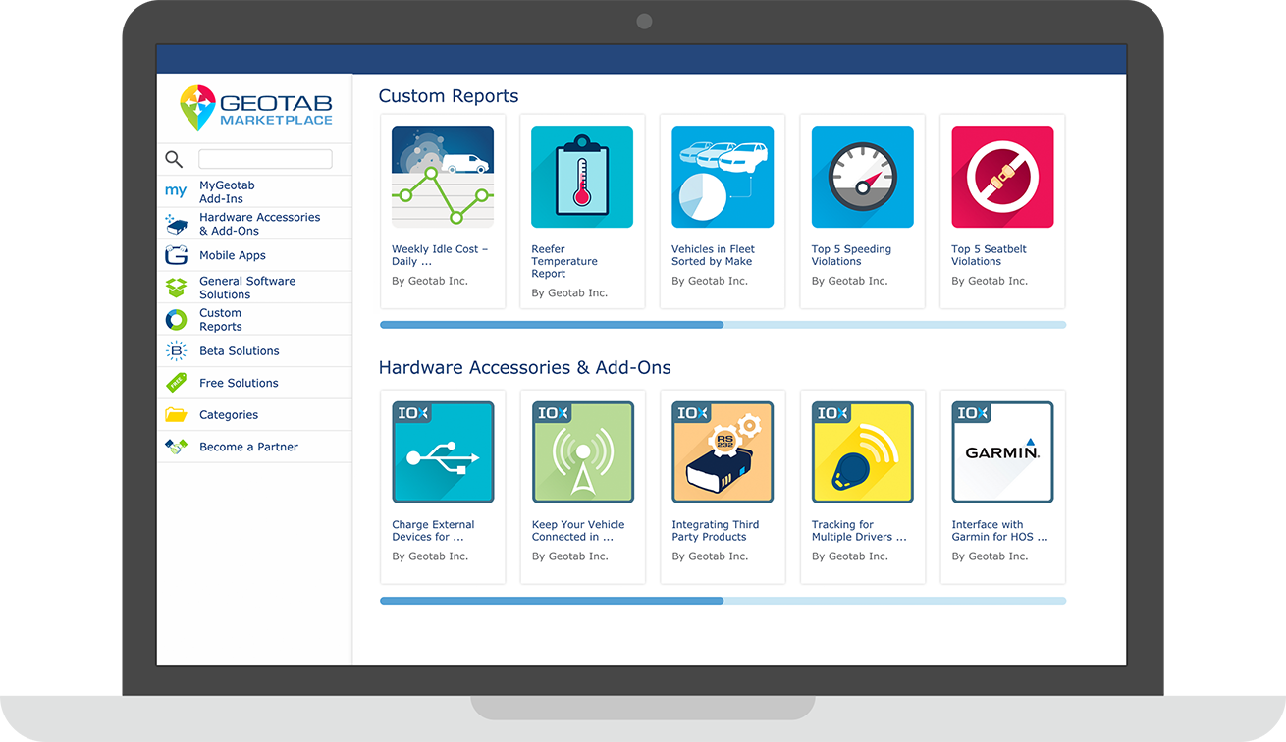Click 'Tracking for Multiple Drivers ...' title
Image resolution: width=1286 pixels, height=742 pixels.
click(x=859, y=531)
